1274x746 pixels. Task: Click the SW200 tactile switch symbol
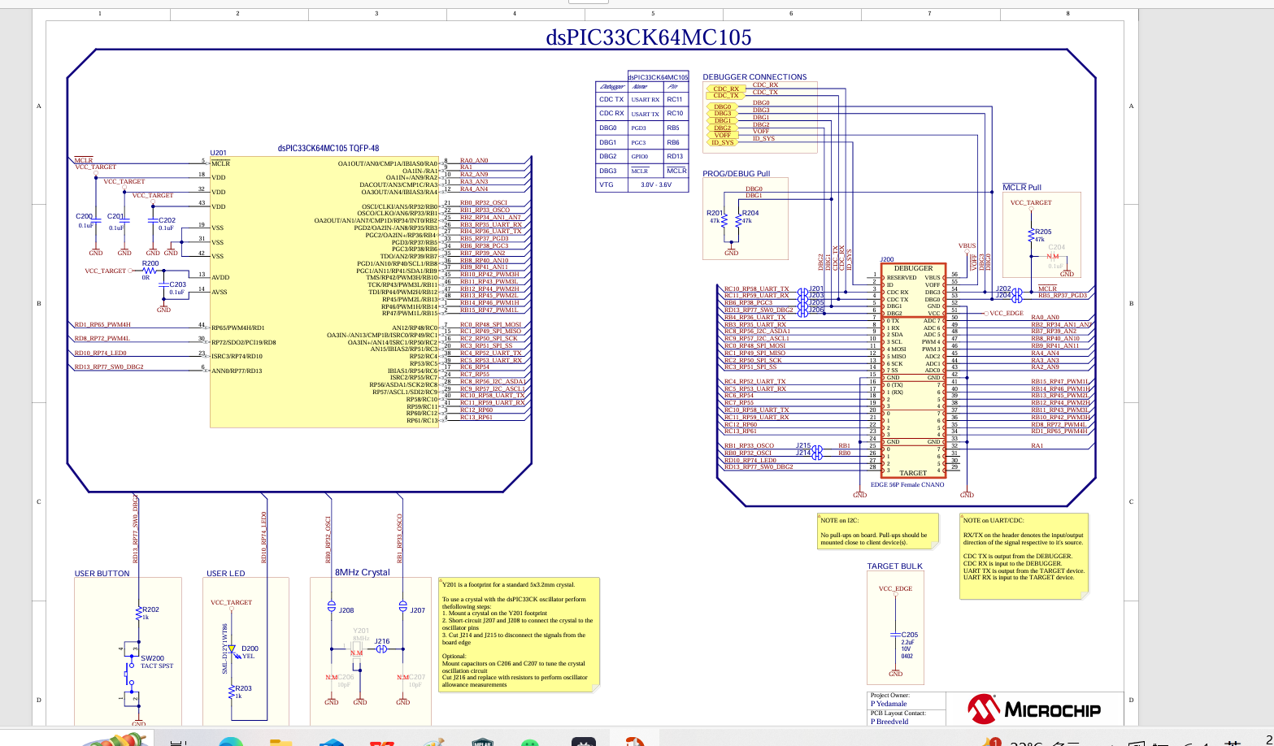pyautogui.click(x=131, y=673)
